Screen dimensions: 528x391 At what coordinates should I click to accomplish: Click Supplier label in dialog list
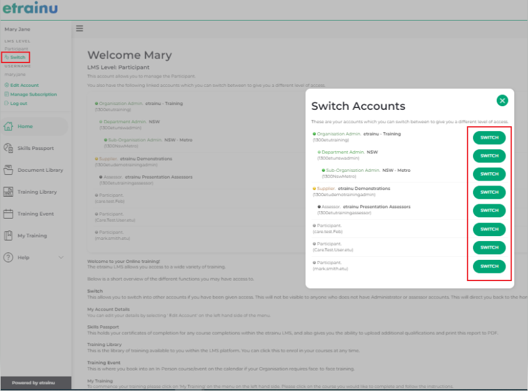326,189
